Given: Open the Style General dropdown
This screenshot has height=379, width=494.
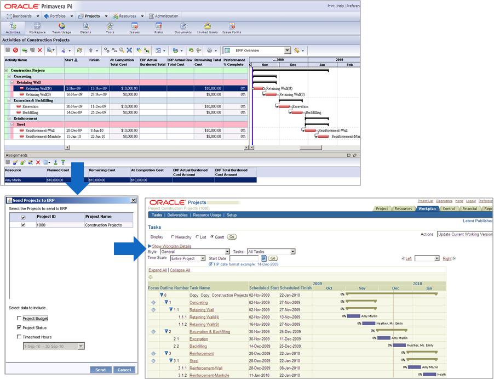Looking at the screenshot, I should [227, 252].
